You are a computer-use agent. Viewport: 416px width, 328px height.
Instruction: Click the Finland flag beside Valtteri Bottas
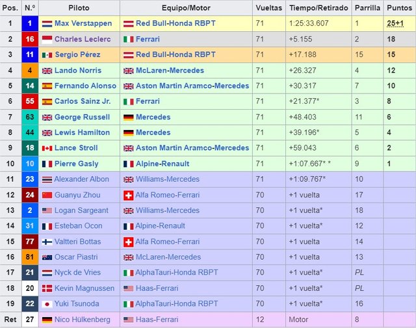(47, 242)
